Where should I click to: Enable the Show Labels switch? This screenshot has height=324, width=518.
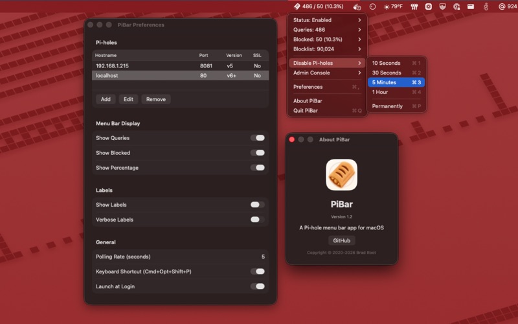[258, 205]
